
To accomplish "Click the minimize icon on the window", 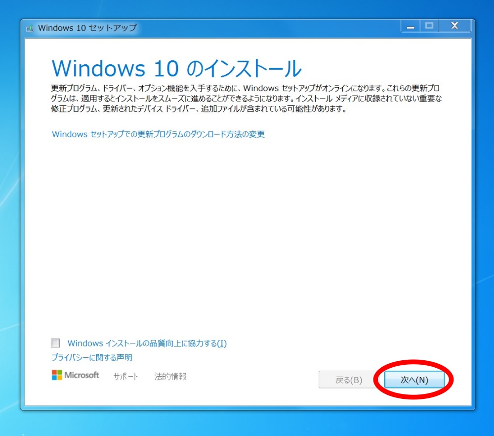I will (410, 26).
